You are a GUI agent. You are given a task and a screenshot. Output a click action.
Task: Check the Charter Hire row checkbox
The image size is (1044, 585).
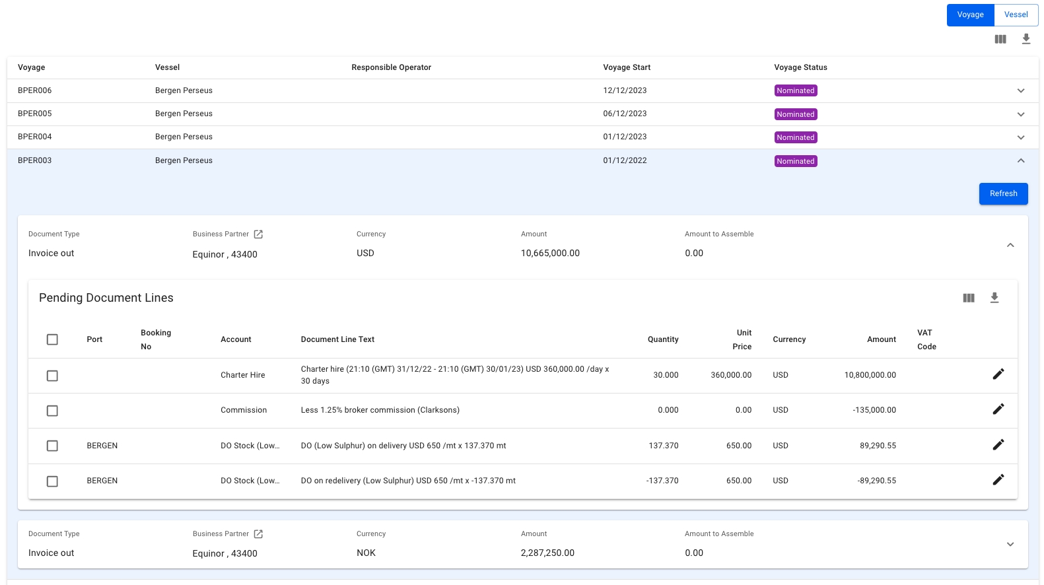[52, 376]
